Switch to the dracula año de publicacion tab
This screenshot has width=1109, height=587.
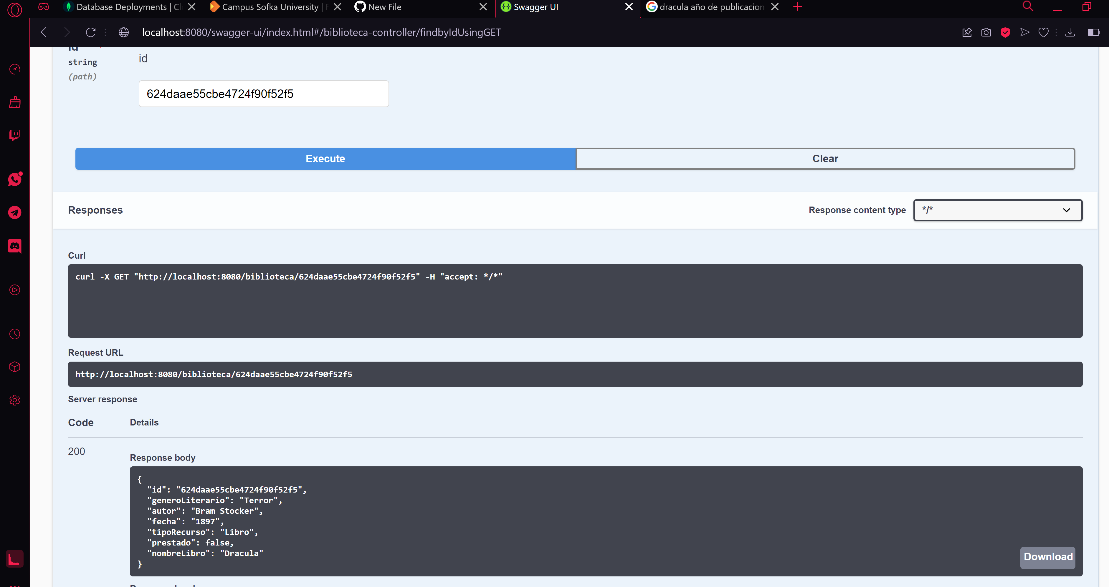(x=706, y=7)
